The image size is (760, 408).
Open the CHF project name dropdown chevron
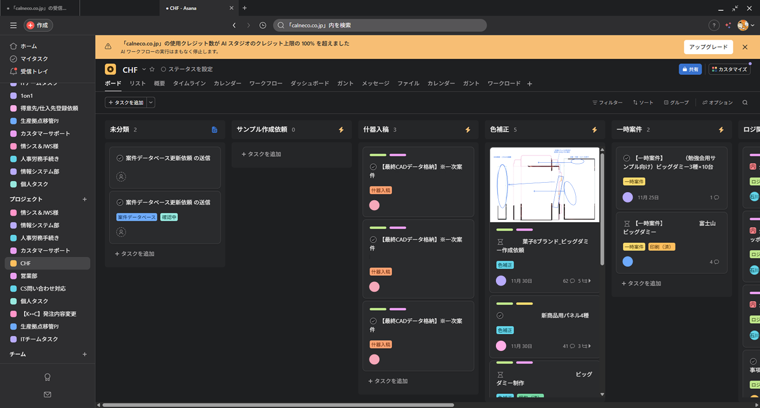[144, 69]
